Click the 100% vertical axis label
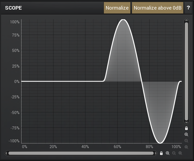The image size is (194, 161). tap(15, 22)
